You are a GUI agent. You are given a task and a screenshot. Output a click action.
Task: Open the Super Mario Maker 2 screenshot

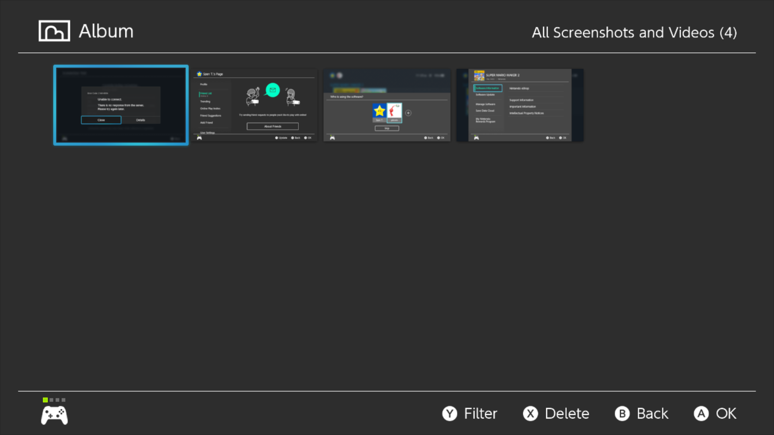pos(520,105)
